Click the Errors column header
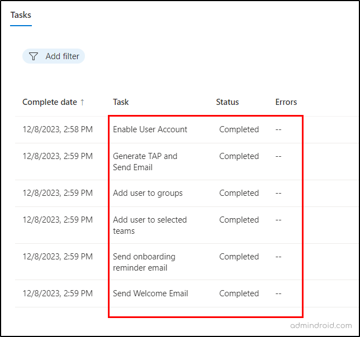Viewport: 360px width, 337px height. pyautogui.click(x=286, y=102)
